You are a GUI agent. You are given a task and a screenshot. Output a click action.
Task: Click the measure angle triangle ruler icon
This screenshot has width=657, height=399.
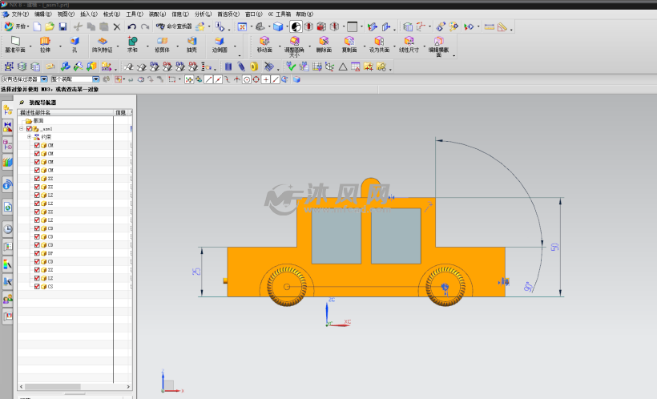pos(502,26)
